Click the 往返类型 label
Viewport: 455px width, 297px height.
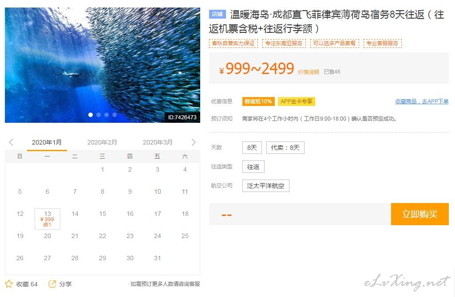222,166
